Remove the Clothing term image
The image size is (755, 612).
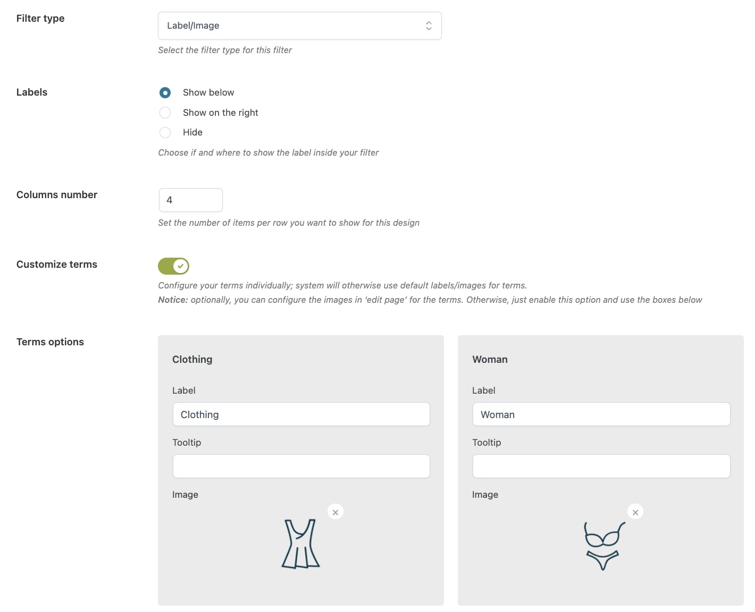pos(335,512)
